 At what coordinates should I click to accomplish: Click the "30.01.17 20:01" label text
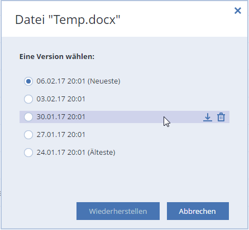coord(61,117)
